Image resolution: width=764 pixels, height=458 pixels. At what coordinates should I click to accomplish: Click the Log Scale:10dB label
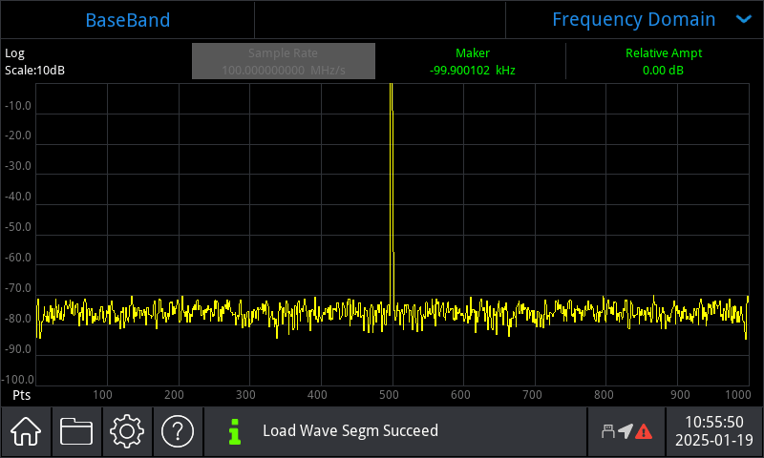click(x=34, y=61)
